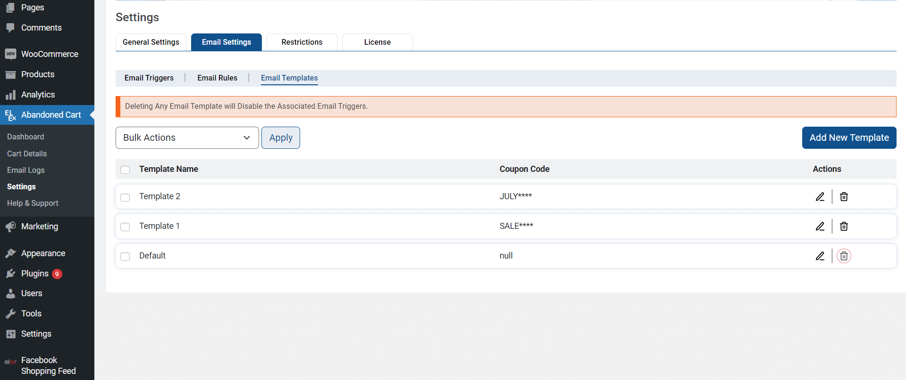
Task: Click the Appearance paintbrush icon
Action: tap(10, 253)
